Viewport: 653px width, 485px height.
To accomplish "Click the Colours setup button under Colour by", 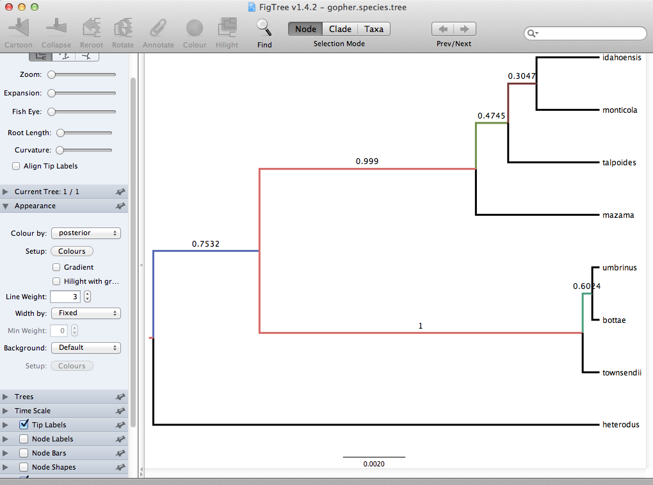I will [x=72, y=251].
